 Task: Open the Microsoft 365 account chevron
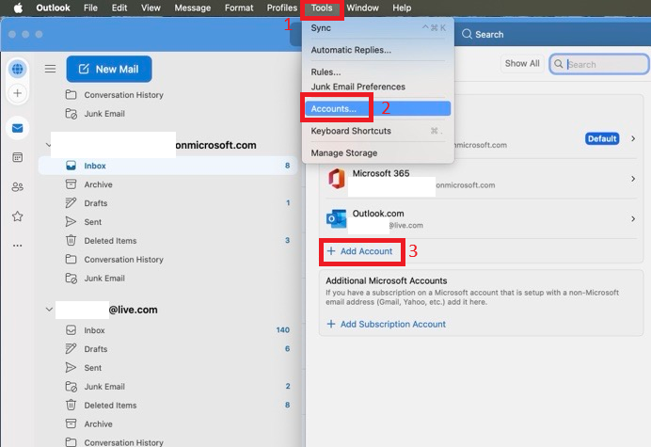click(633, 179)
